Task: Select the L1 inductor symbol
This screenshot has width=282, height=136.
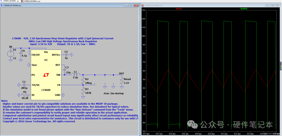Action: [x=76, y=75]
